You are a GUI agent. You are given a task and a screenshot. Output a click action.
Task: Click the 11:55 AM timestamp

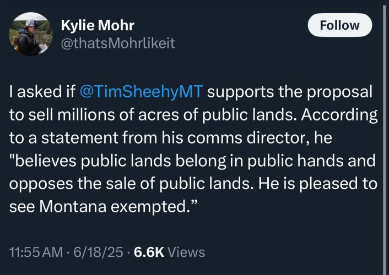[35, 252]
